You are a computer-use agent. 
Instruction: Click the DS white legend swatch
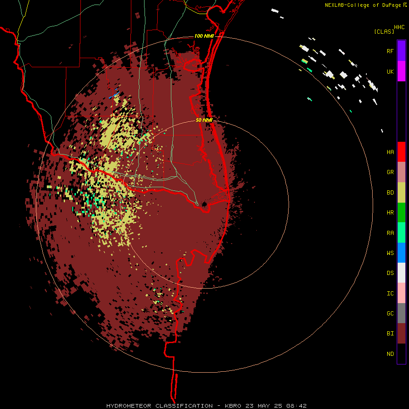pyautogui.click(x=401, y=273)
